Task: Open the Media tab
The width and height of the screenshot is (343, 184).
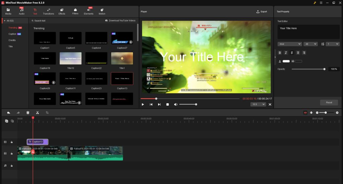Action: pyautogui.click(x=8, y=11)
